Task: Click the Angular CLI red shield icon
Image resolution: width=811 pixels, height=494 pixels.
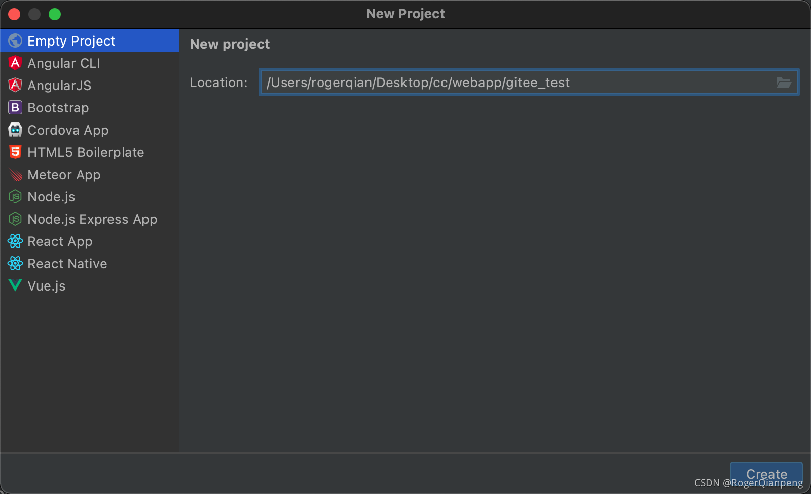Action: pos(15,63)
